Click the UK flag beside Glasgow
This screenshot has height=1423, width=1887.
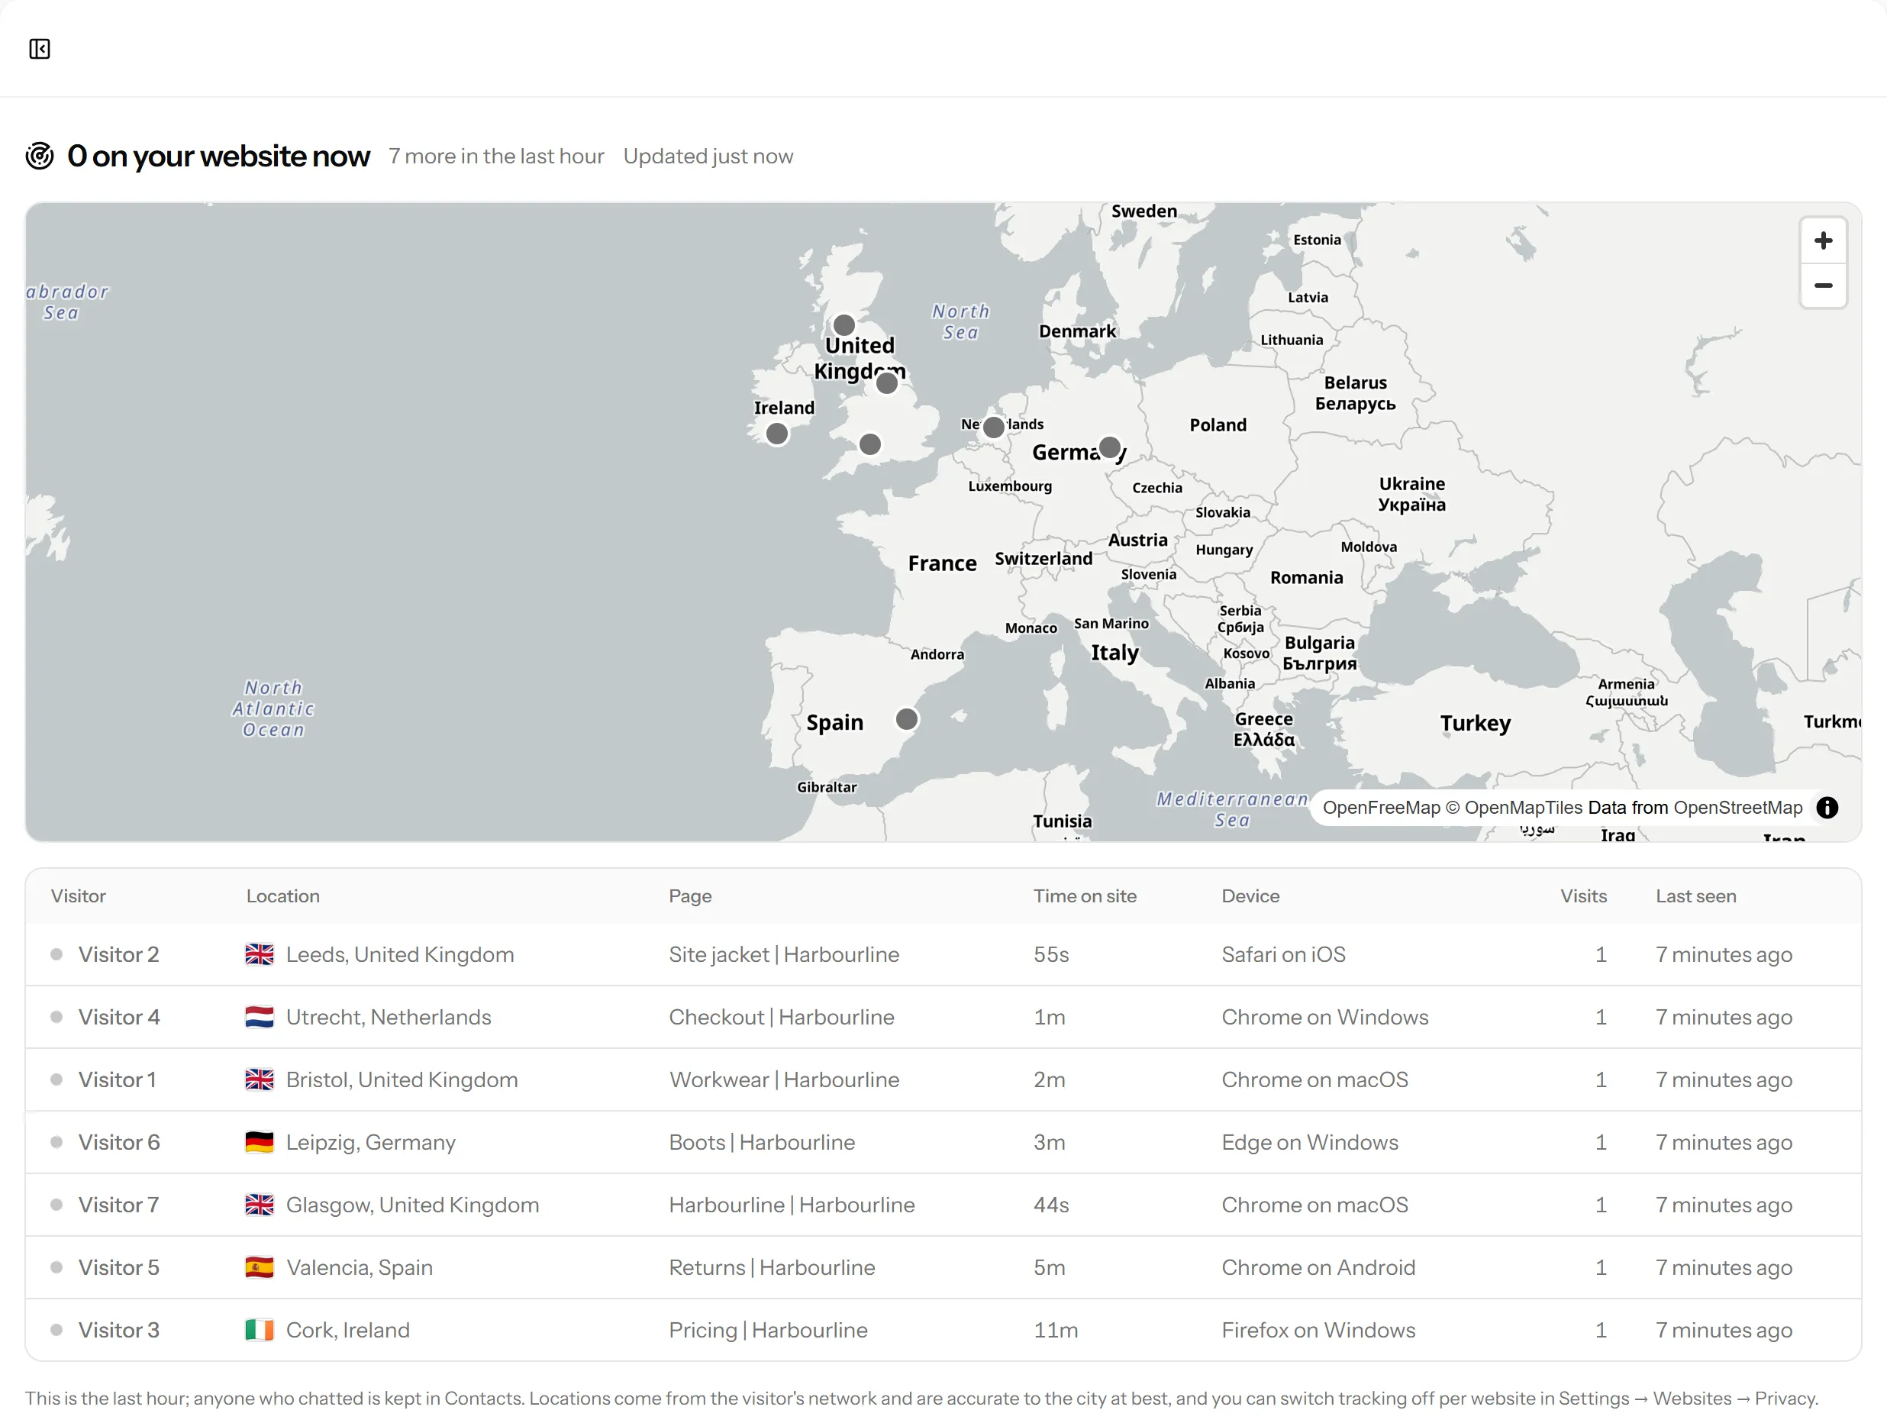point(260,1205)
